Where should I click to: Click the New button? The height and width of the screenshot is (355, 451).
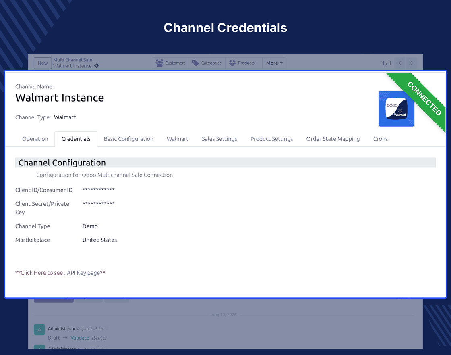click(43, 63)
